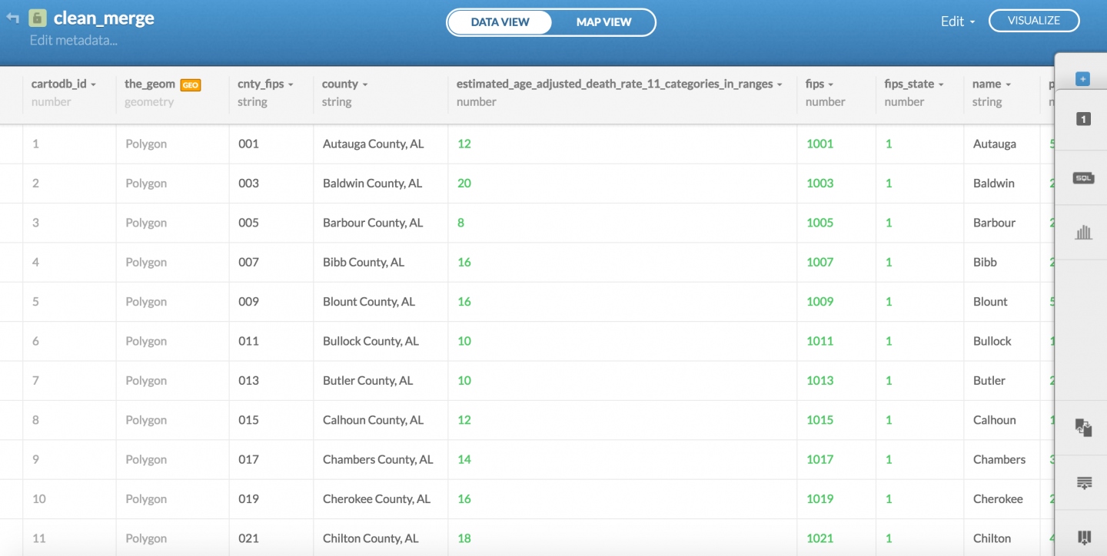Open the filters panel using the histogram icon
Viewport: 1107px width, 556px height.
pos(1083,231)
